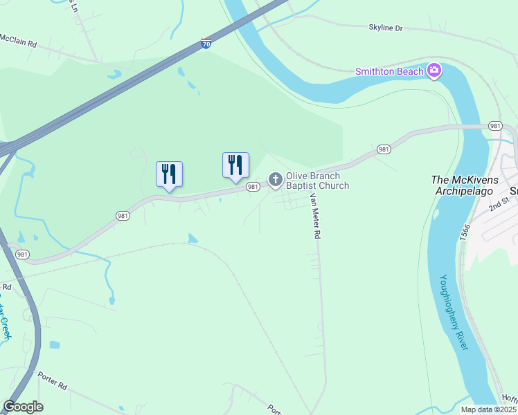Click the Interstate 70 highway shield
This screenshot has width=518, height=415.
point(206,43)
